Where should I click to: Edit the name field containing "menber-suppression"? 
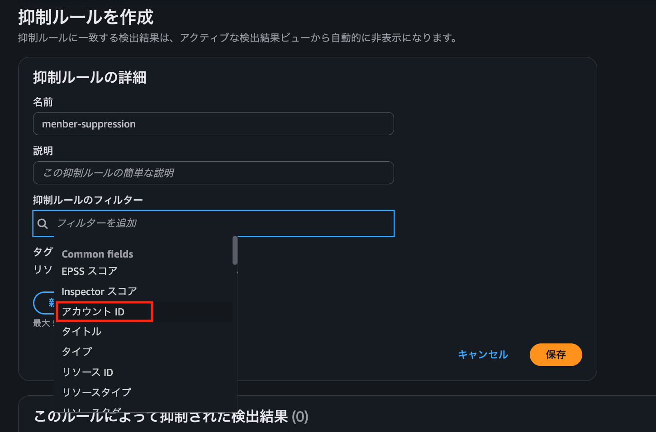coord(213,123)
